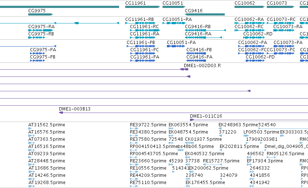Select transcript CG9416-RA
This screenshot has width=308, height=188.
tap(203, 38)
